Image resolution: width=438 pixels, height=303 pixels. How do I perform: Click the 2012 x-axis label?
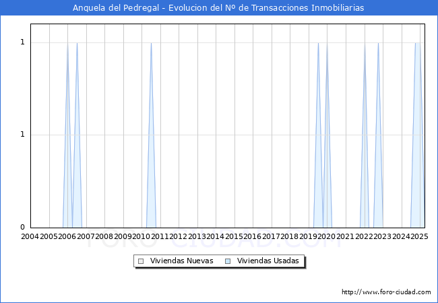pyautogui.click(x=178, y=236)
